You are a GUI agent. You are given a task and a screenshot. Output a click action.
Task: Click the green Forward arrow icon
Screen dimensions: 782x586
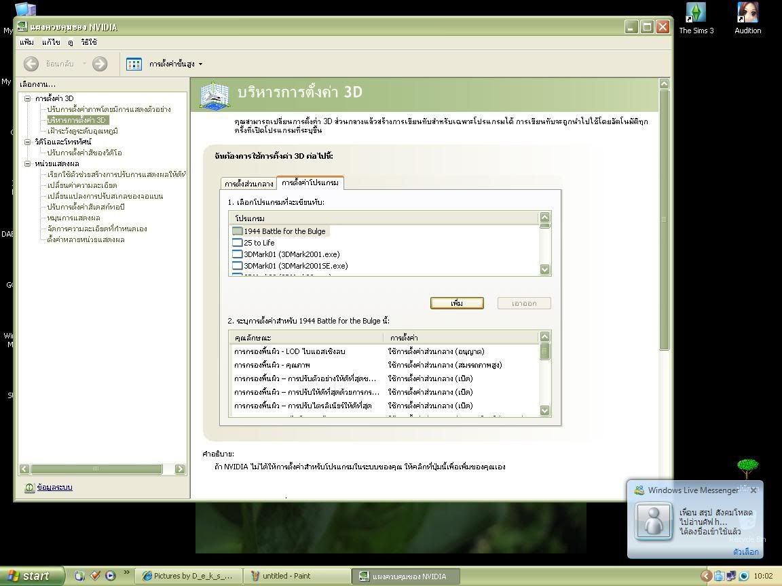point(100,64)
